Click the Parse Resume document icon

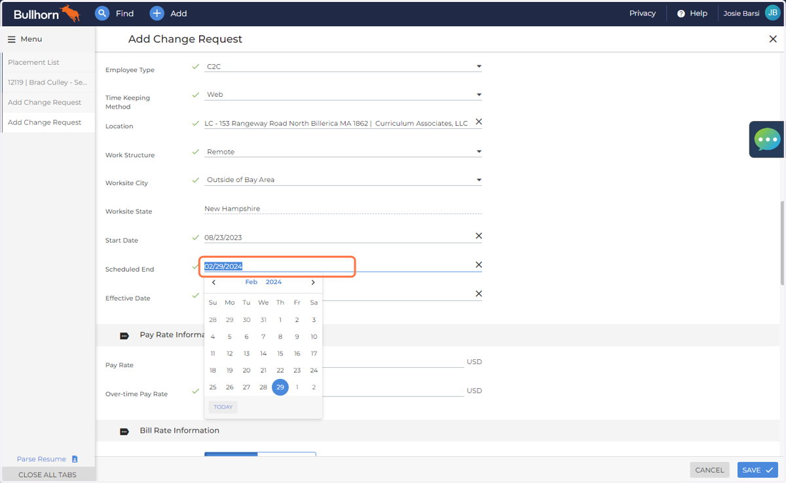[75, 459]
